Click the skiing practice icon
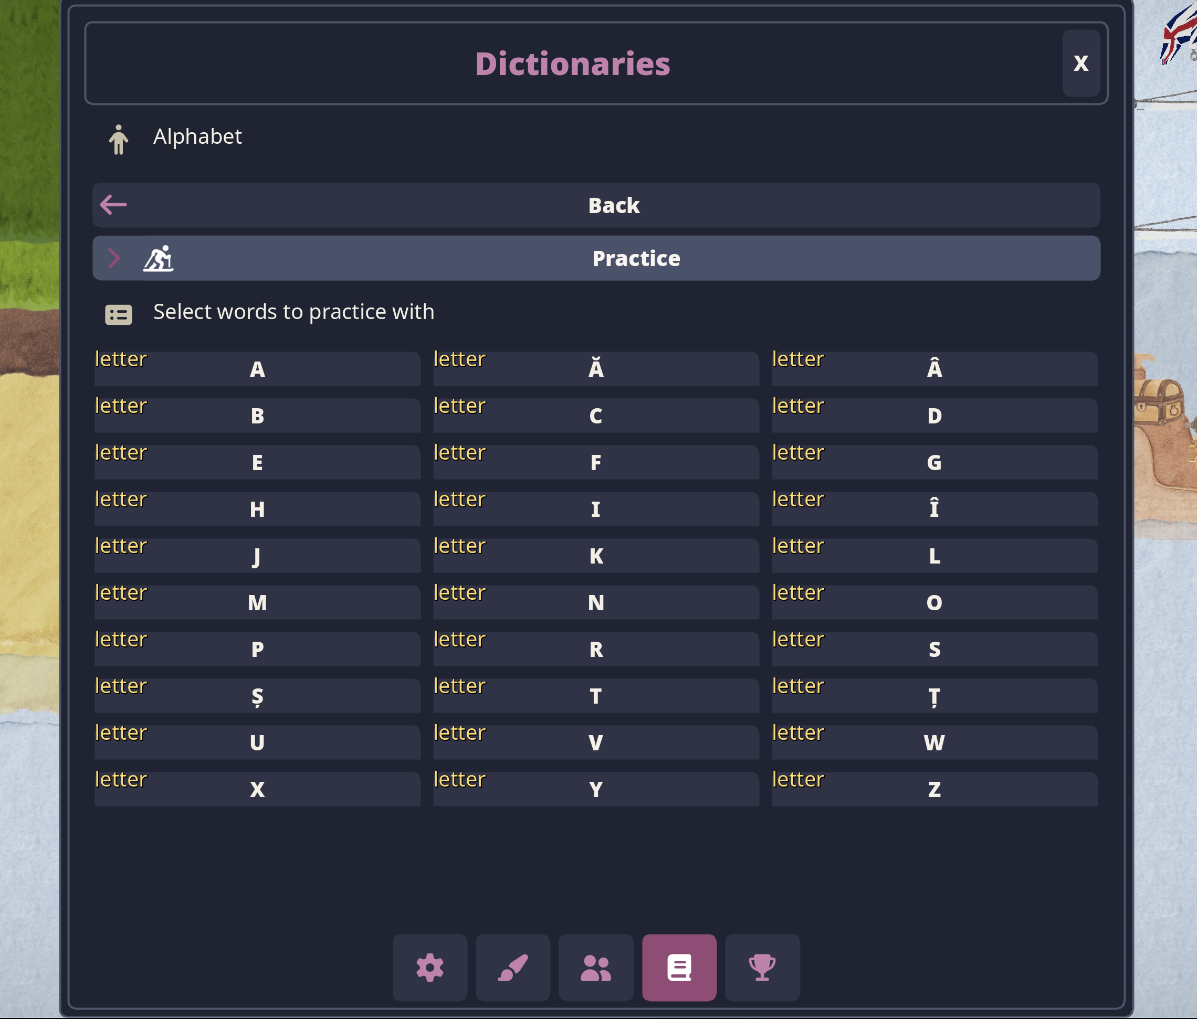 [159, 259]
